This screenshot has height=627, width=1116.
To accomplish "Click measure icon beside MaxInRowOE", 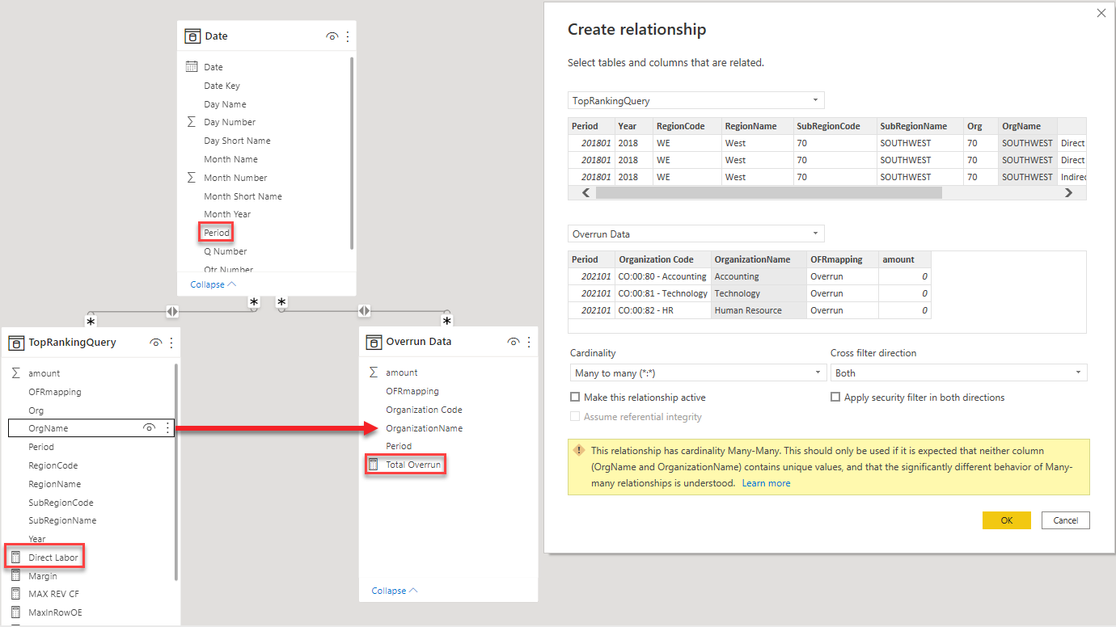I will (x=15, y=612).
